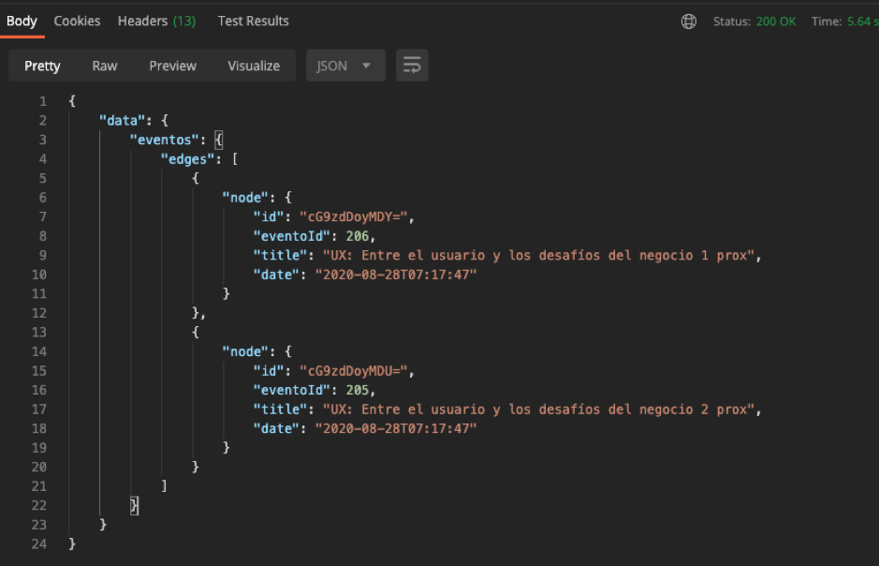This screenshot has width=879, height=566.
Task: Toggle line wrapping using the wrap-text icon
Action: tap(411, 66)
